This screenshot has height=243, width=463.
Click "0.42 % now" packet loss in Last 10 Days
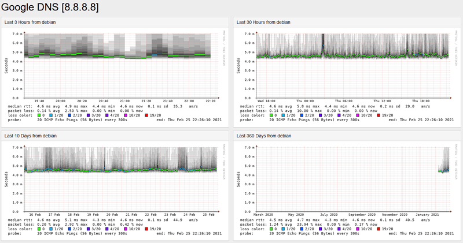click(131, 225)
